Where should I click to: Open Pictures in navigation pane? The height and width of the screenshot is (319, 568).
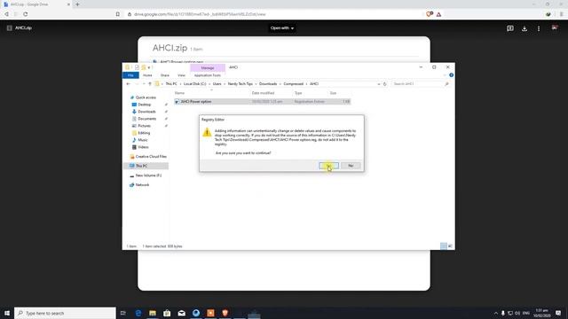[x=144, y=126]
